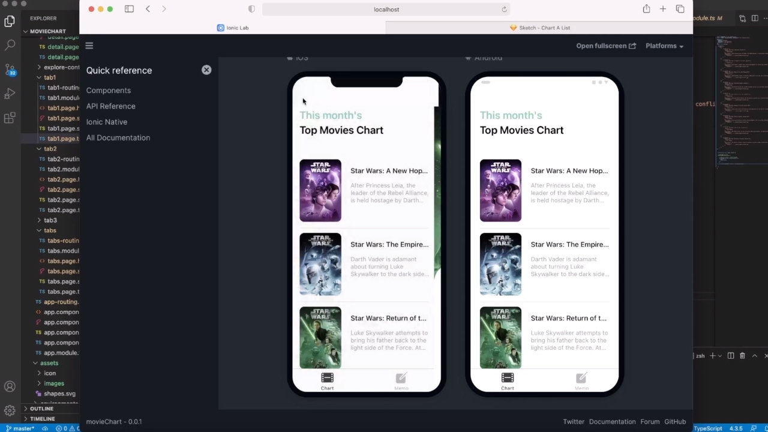The width and height of the screenshot is (768, 432).
Task: Go back in Safari
Action: [148, 9]
